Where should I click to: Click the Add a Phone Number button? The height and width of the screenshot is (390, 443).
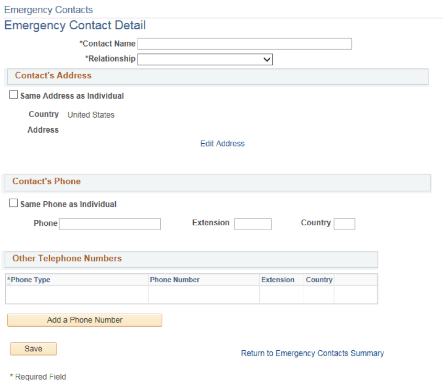(x=85, y=320)
